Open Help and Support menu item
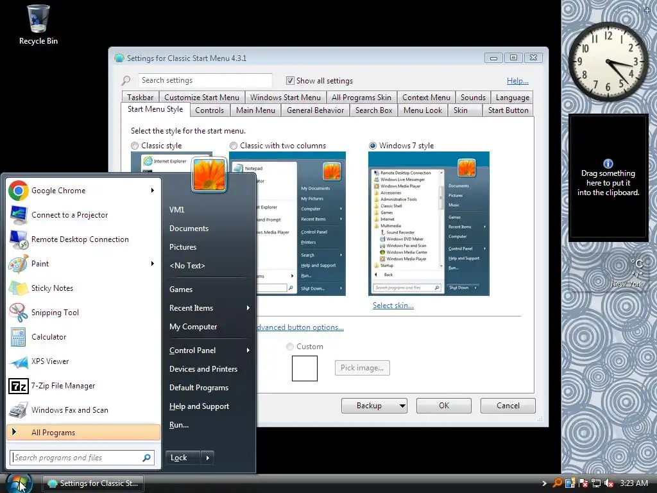657x493 pixels. [199, 406]
